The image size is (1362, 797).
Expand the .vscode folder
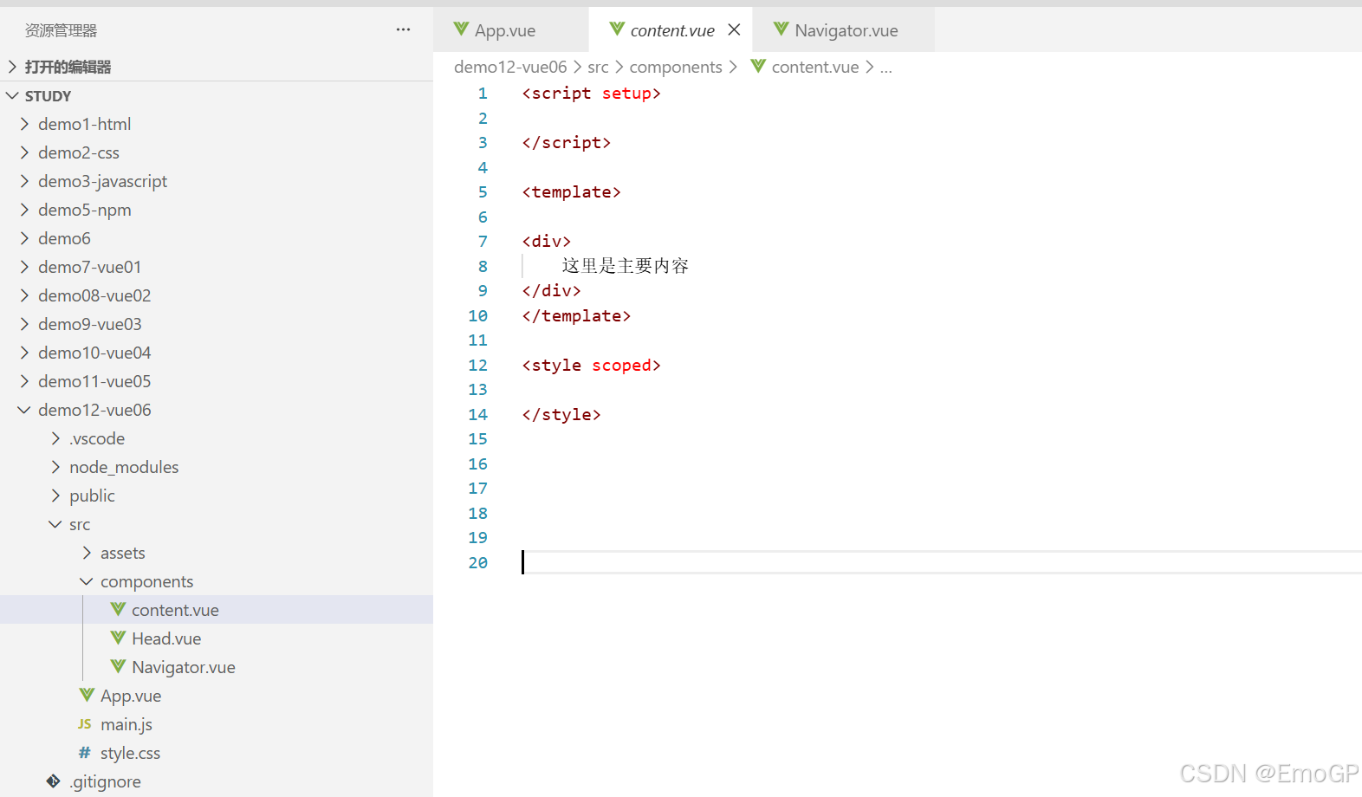coord(217,438)
